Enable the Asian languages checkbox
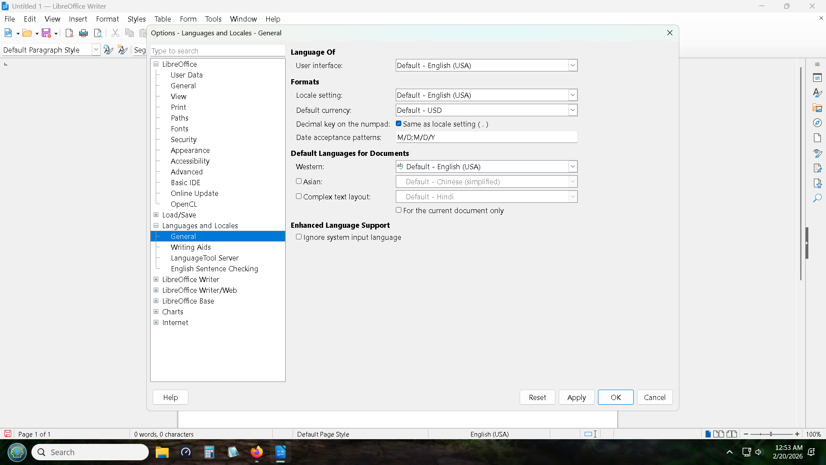Image resolution: width=826 pixels, height=465 pixels. [299, 181]
